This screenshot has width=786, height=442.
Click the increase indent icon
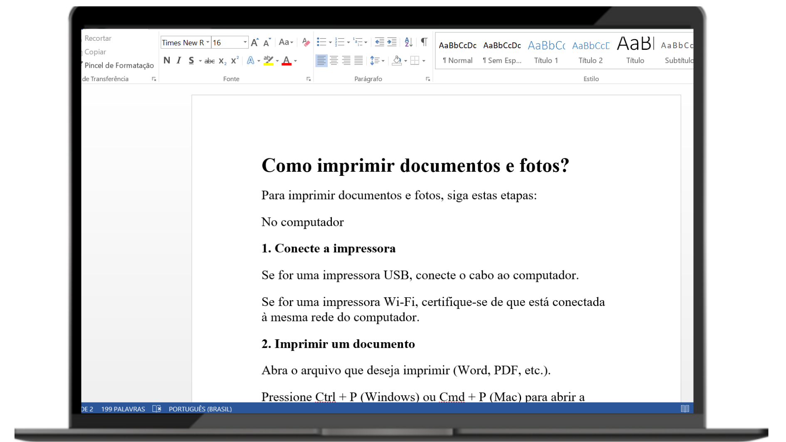[x=392, y=42]
